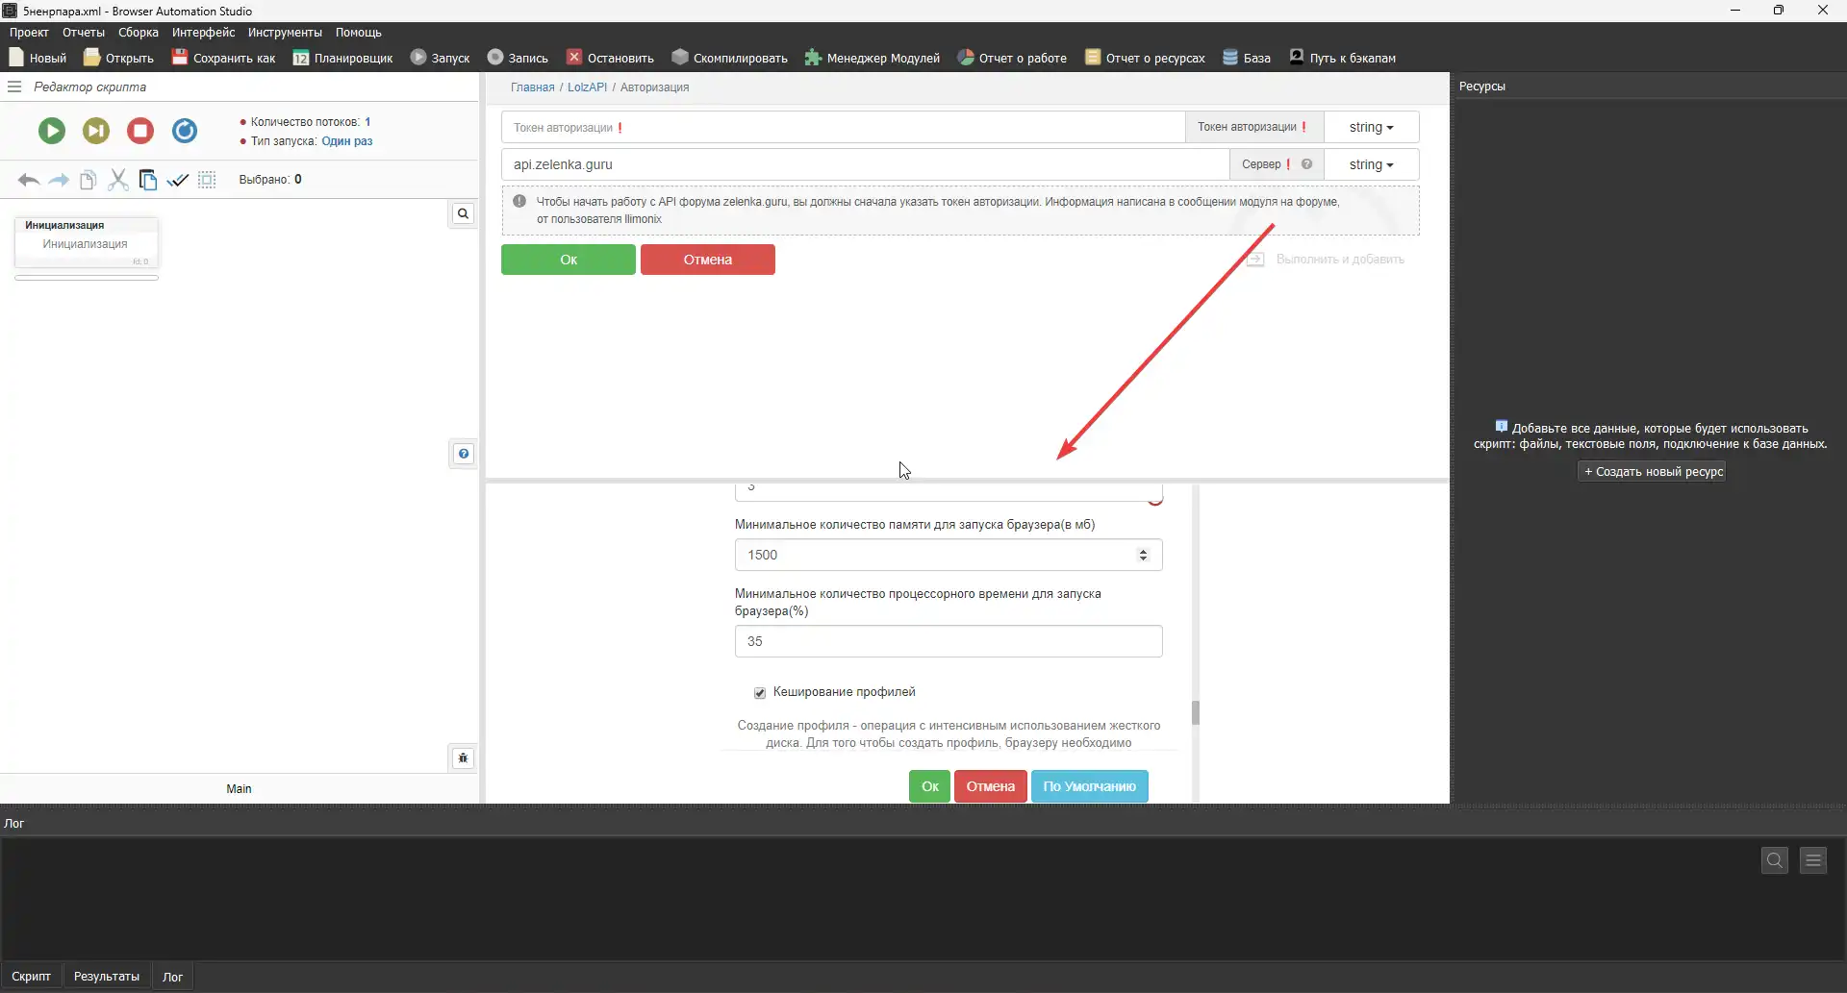Click the bug icon in script editor
Image resolution: width=1847 pixels, height=993 pixels.
(x=463, y=758)
